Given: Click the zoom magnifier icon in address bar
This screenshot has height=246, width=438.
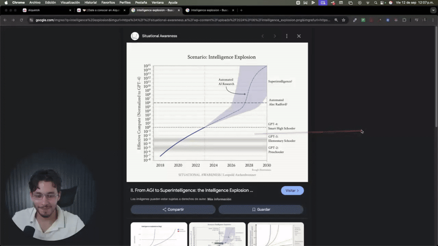Looking at the screenshot, I should (x=336, y=20).
